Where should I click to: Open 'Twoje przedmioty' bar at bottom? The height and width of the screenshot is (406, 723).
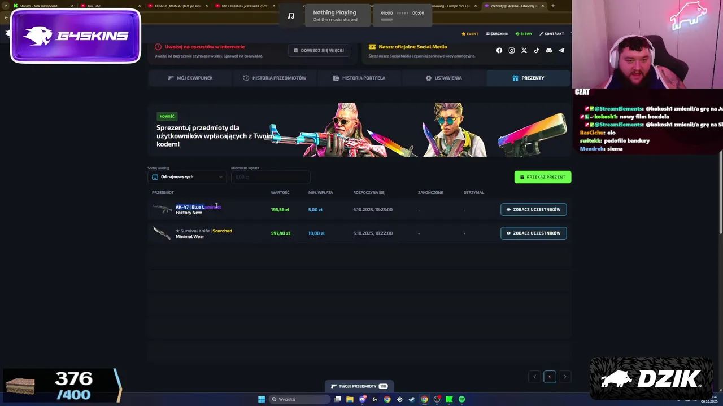click(x=359, y=386)
